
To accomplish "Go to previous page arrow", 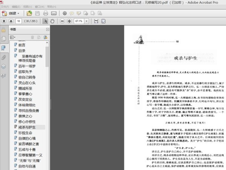I will coord(4,21).
